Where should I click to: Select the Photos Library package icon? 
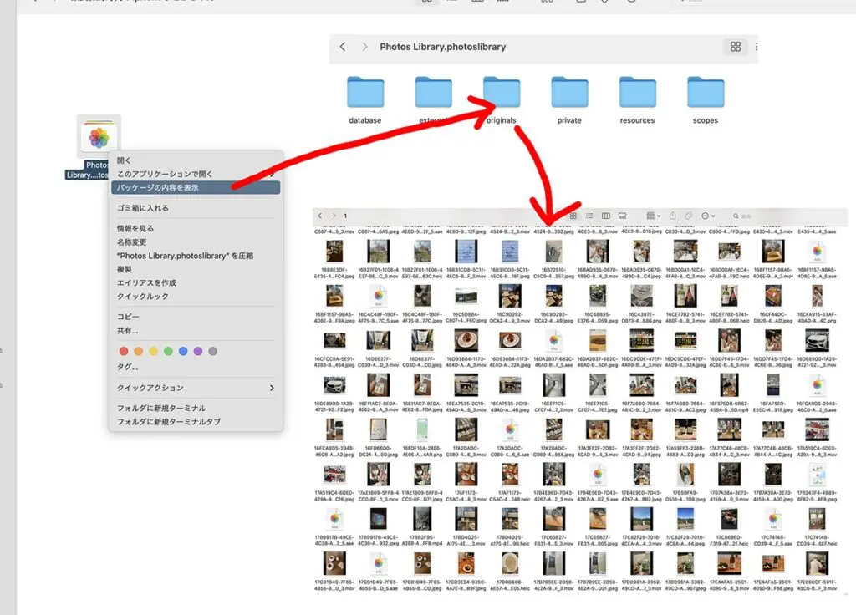(99, 136)
